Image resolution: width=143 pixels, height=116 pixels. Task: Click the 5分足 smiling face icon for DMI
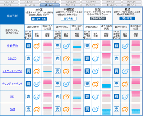[x=37, y=109]
